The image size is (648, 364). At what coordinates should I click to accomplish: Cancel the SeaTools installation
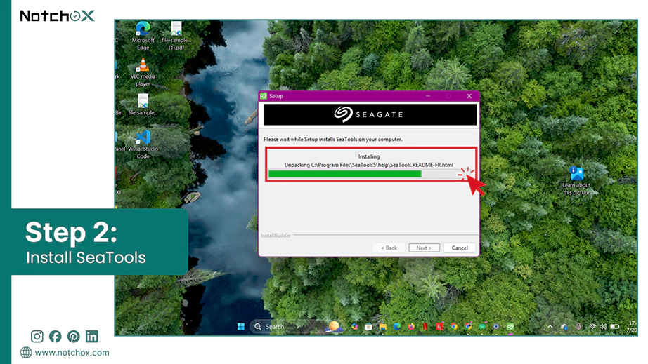click(x=460, y=248)
